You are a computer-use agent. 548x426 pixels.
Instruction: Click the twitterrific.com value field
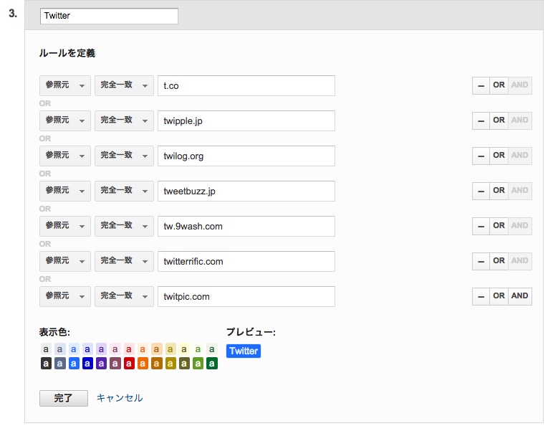[x=246, y=261]
